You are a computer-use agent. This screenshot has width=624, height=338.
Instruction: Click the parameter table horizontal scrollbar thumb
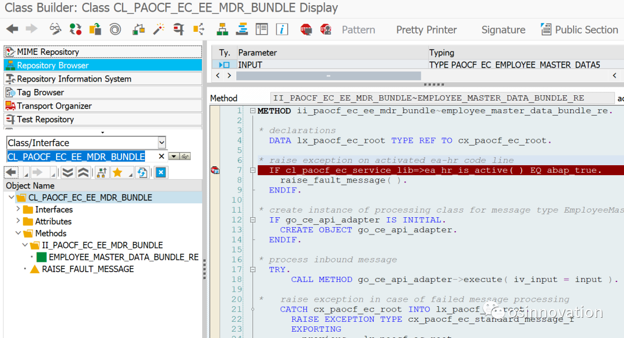(x=328, y=76)
